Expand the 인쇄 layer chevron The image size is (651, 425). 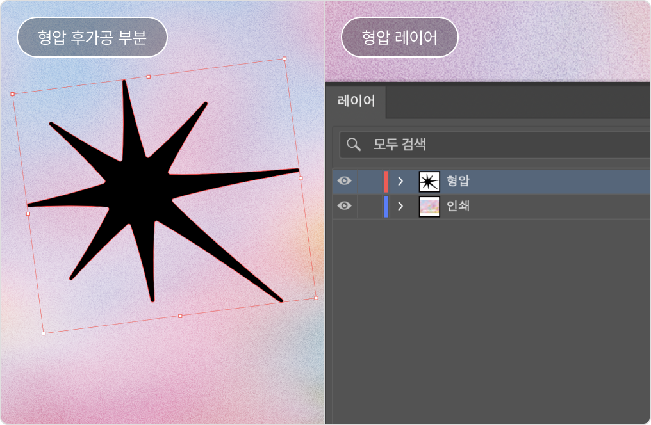point(400,206)
